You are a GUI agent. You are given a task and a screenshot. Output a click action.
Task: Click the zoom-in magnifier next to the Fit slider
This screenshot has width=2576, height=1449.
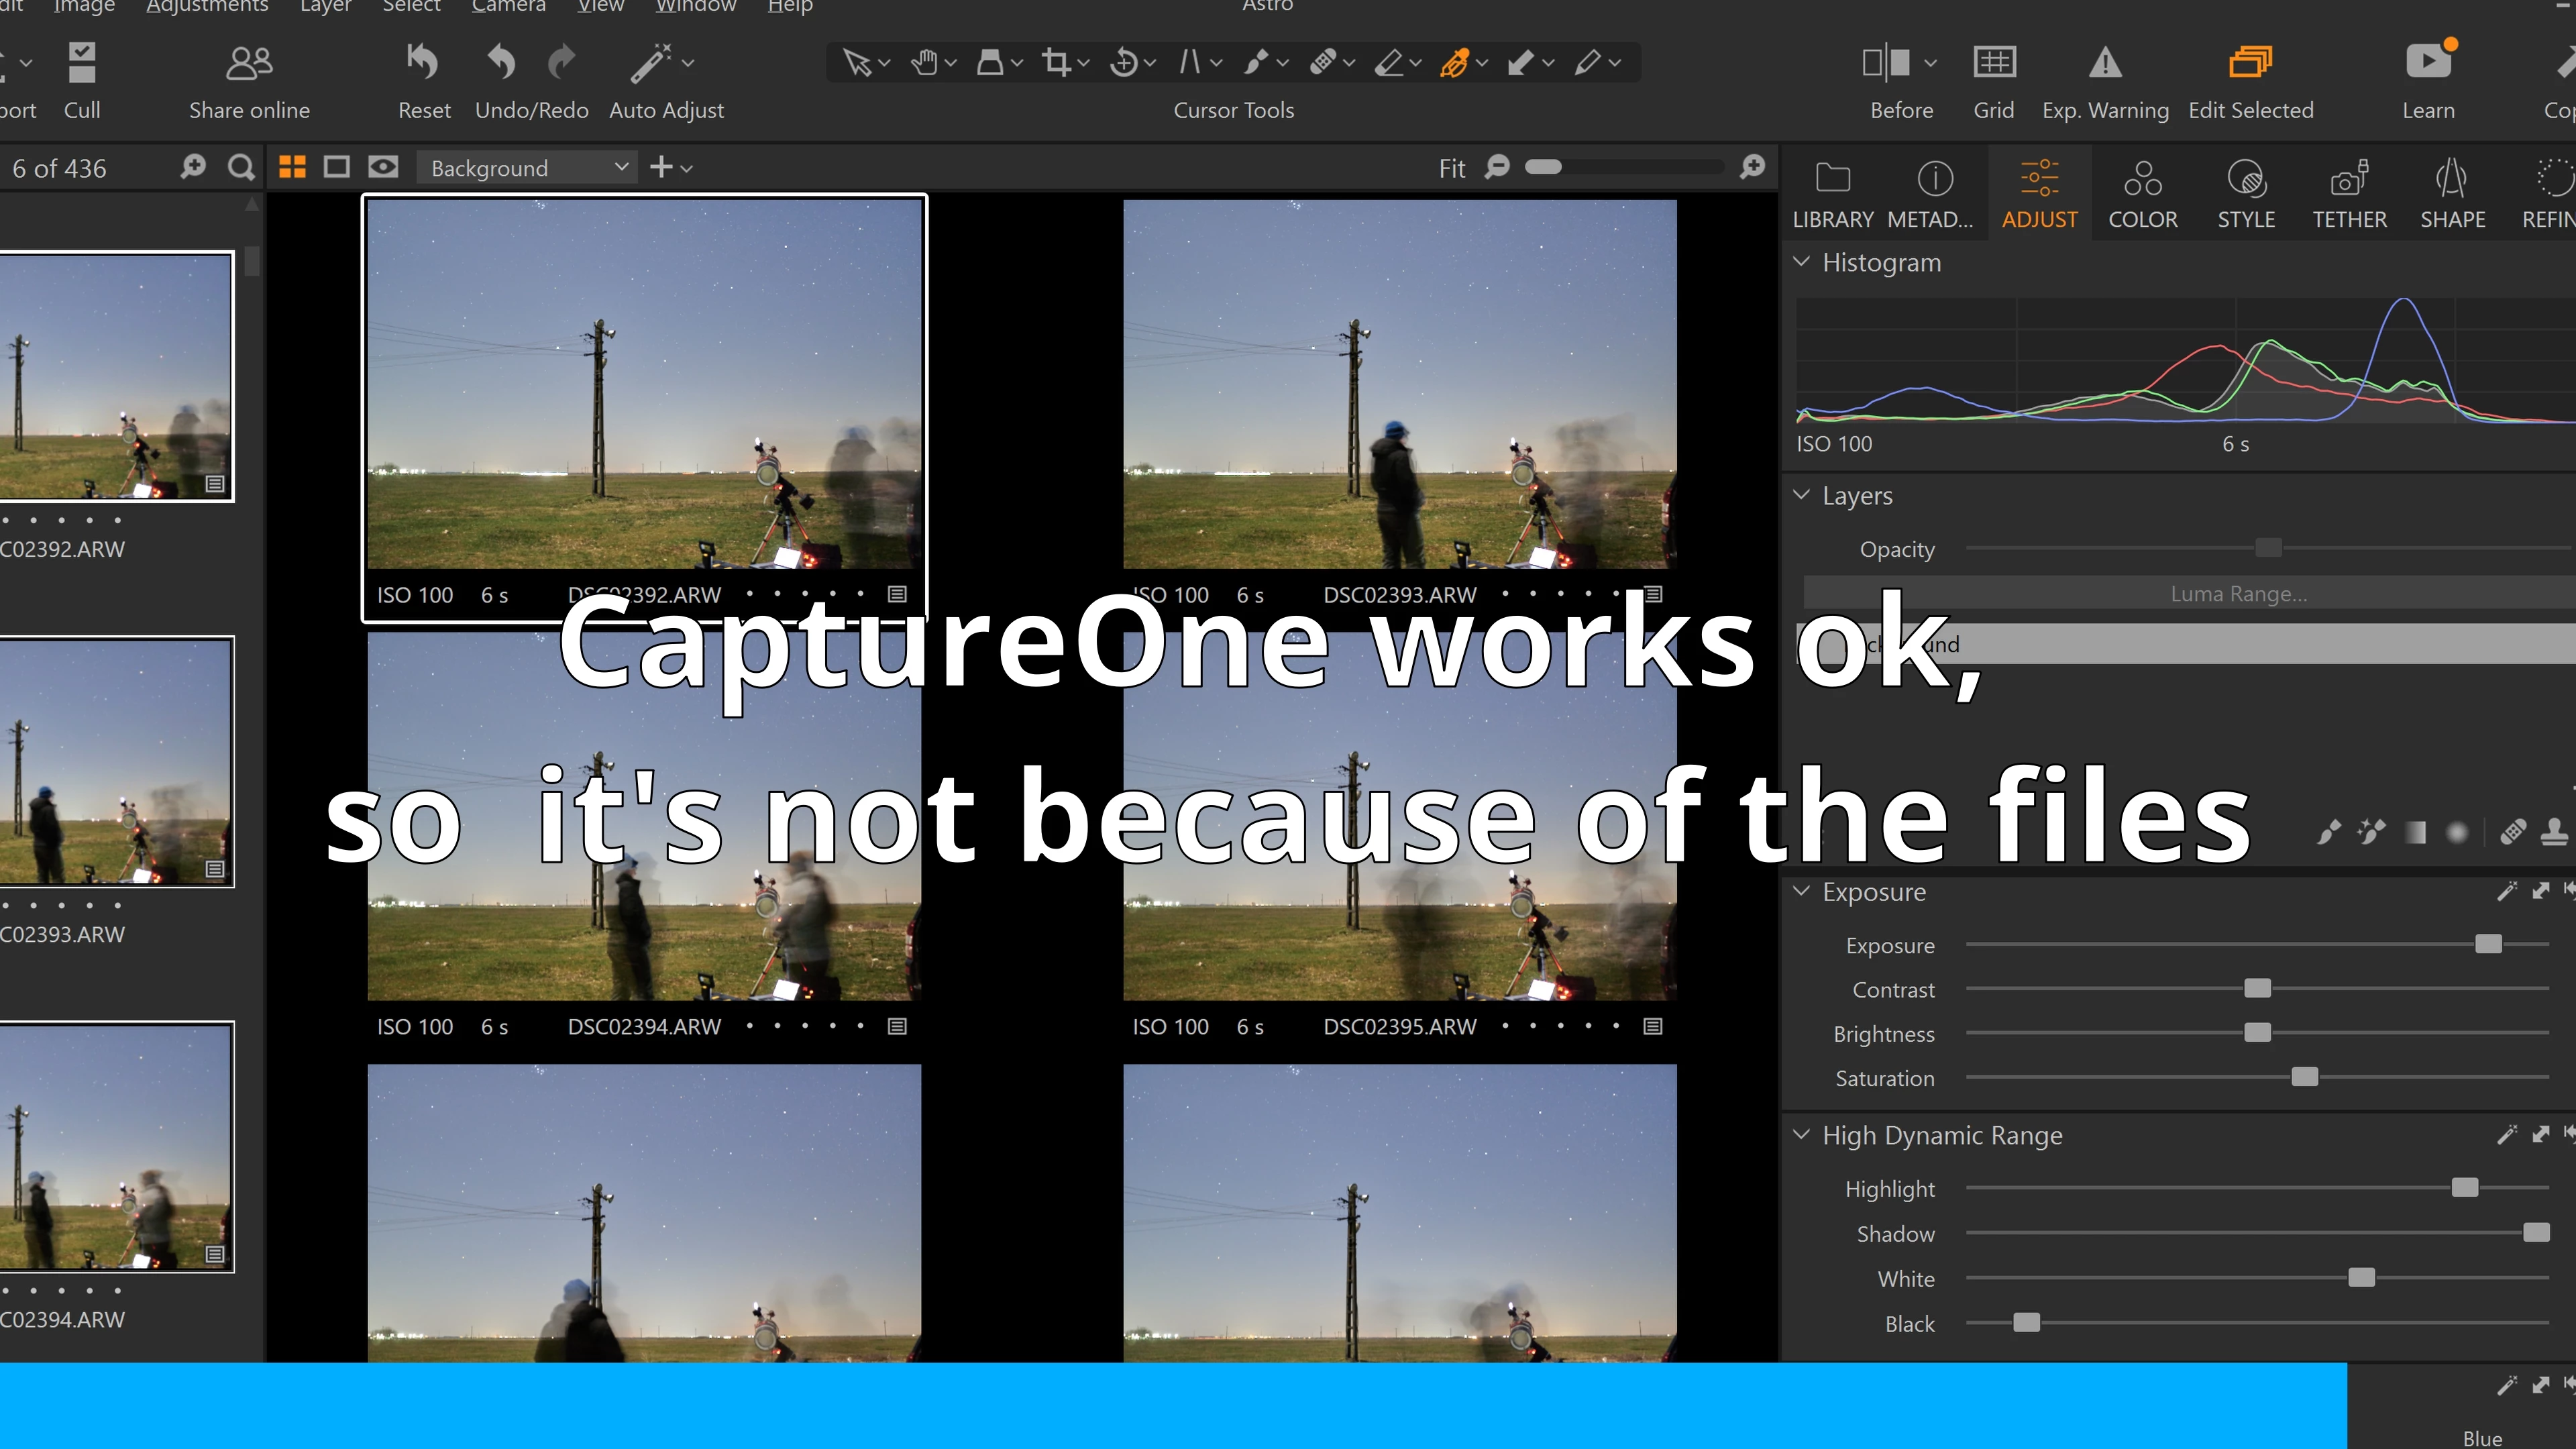1752,167
